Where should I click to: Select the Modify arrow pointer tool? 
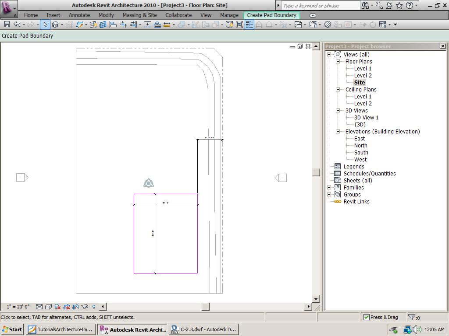[45, 24]
